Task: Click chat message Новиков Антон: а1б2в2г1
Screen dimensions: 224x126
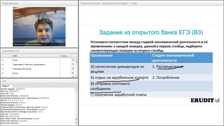Action: [x=15, y=96]
